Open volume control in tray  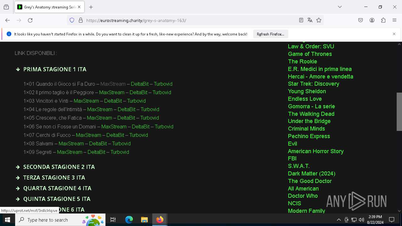tap(361, 220)
